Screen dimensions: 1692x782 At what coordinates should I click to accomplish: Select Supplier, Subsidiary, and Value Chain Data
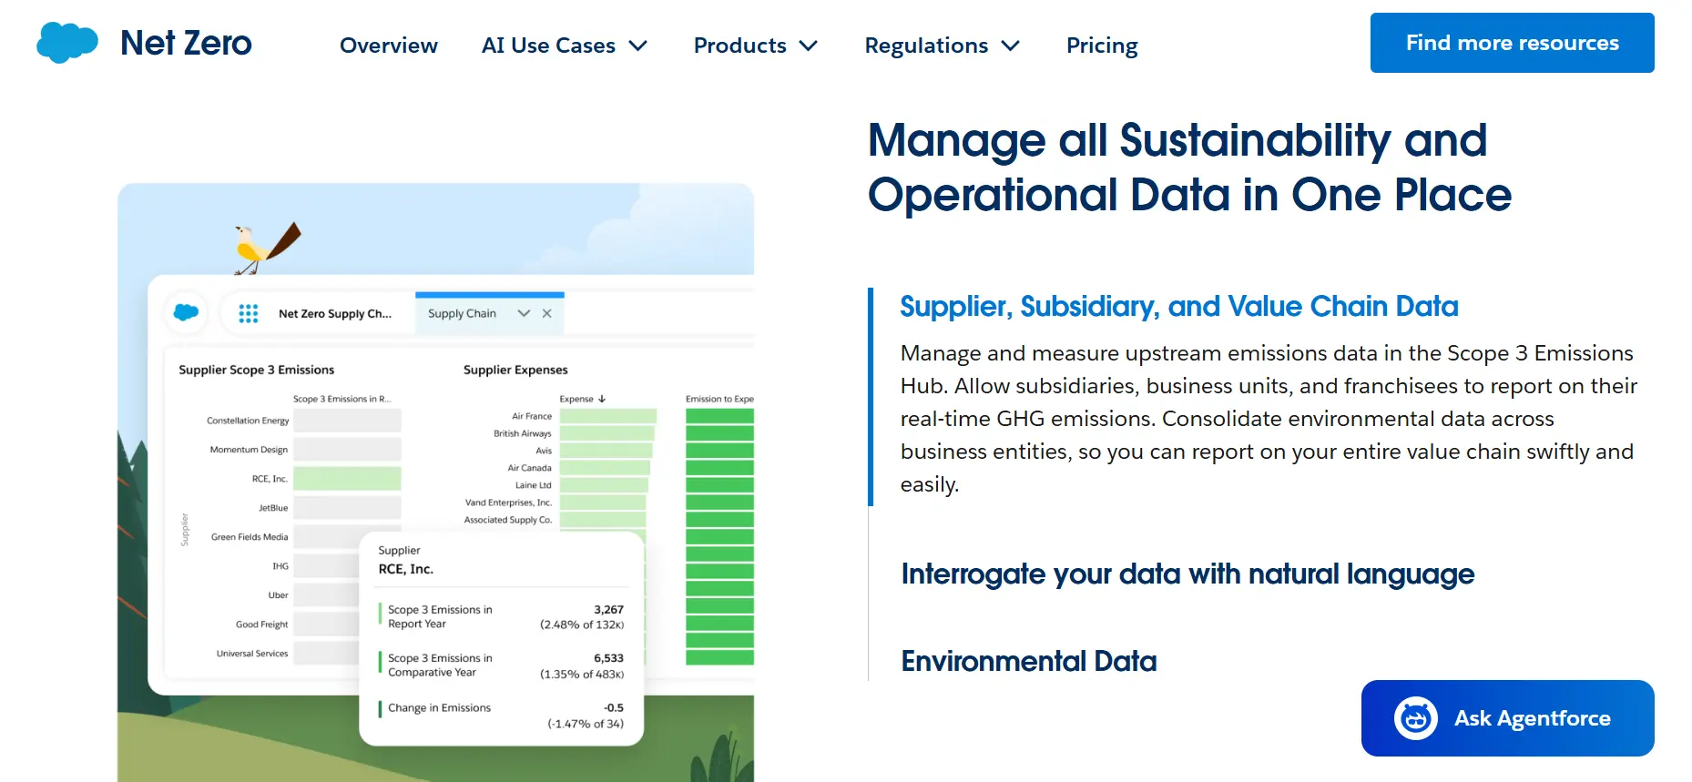click(1179, 306)
